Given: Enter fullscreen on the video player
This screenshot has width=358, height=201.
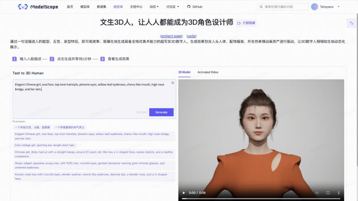Looking at the screenshot, I should click(328, 193).
